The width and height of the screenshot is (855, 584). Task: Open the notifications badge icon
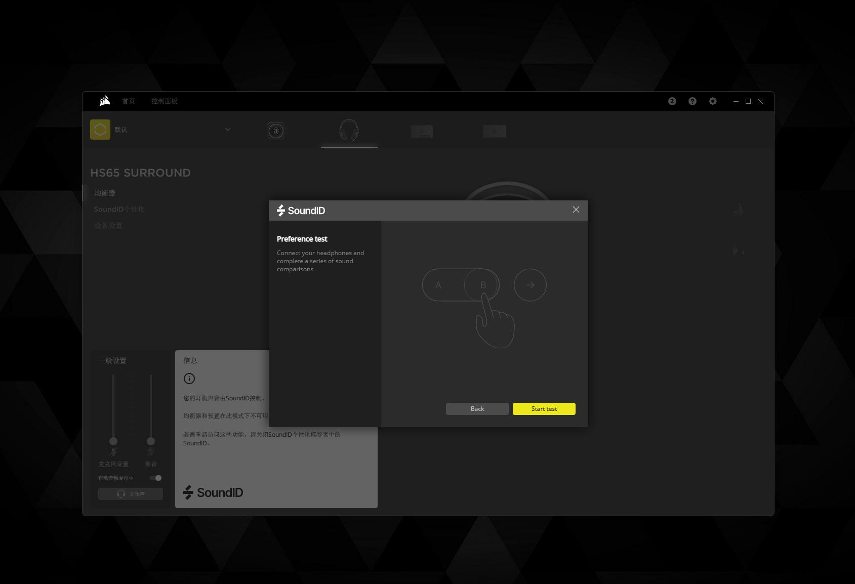672,101
